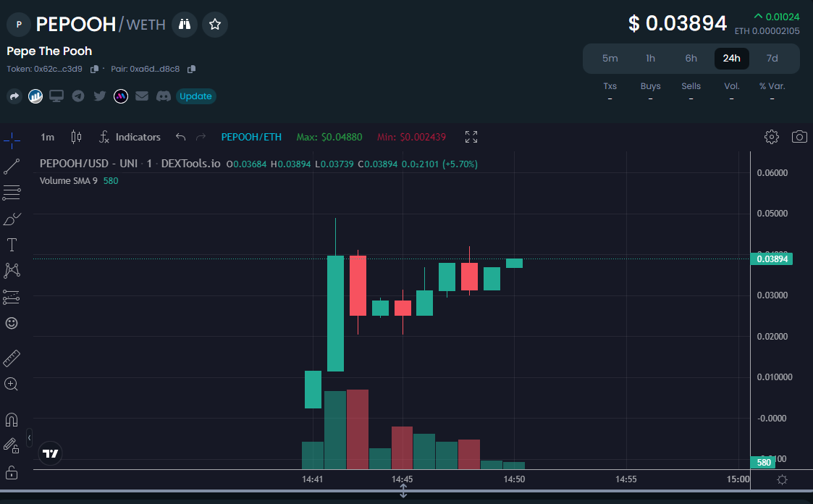Open the pink M circular social icon

[121, 96]
